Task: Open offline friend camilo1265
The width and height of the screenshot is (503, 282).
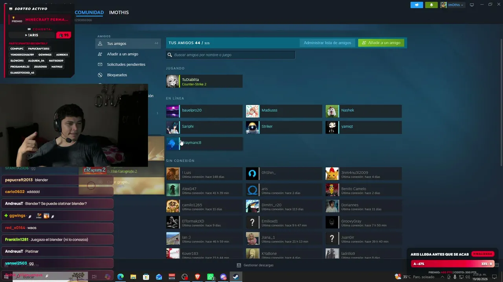Action: (204, 206)
